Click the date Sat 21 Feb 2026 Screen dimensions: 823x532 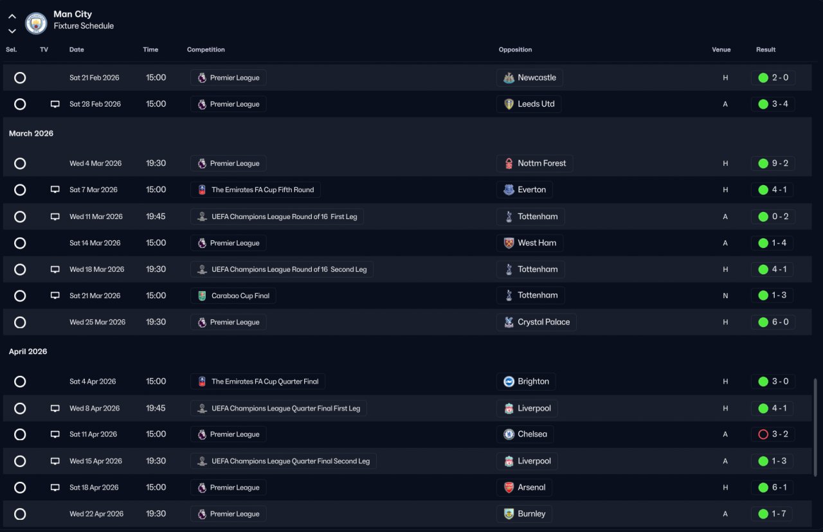[x=94, y=78]
